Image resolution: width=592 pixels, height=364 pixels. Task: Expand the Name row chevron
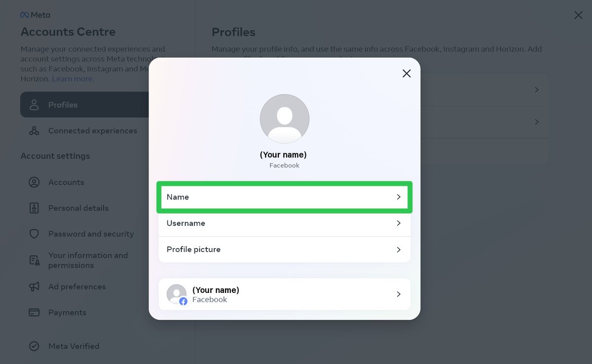399,197
